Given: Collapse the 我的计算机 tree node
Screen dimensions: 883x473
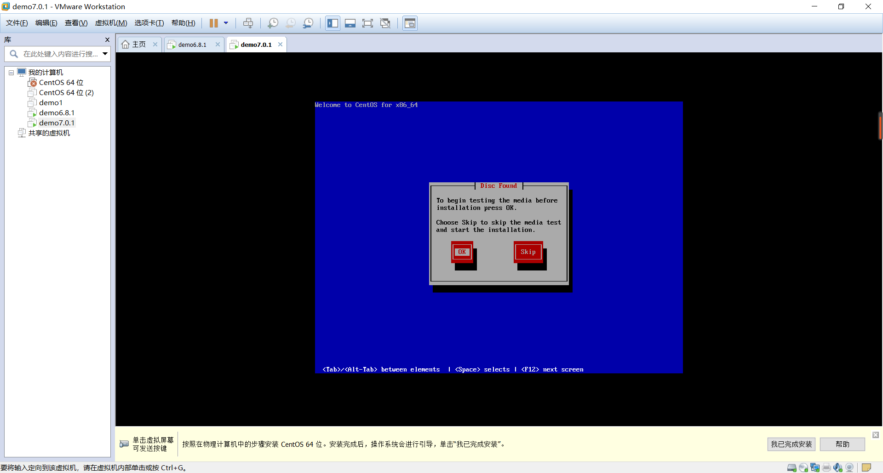Looking at the screenshot, I should point(11,73).
